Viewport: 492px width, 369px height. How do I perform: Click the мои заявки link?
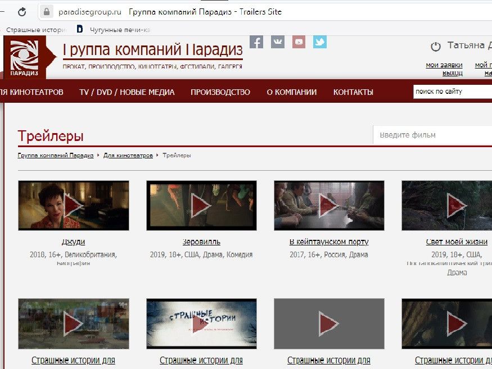pyautogui.click(x=444, y=65)
